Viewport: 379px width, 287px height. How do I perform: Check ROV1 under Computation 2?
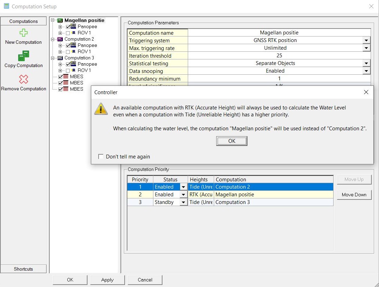[x=68, y=52]
